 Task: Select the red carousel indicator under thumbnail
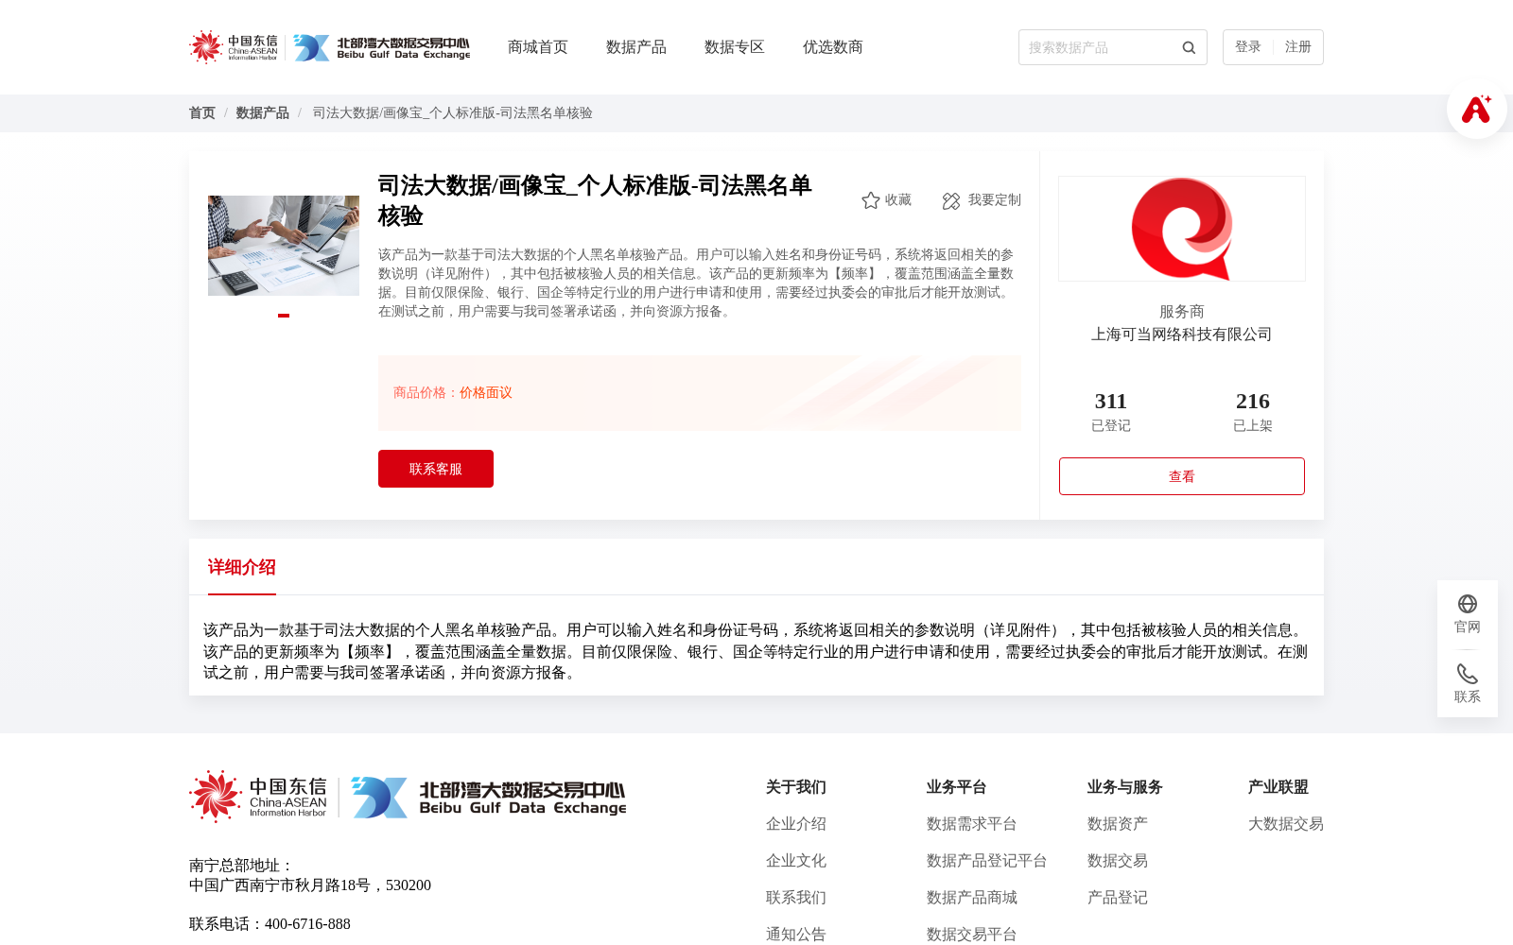284,316
